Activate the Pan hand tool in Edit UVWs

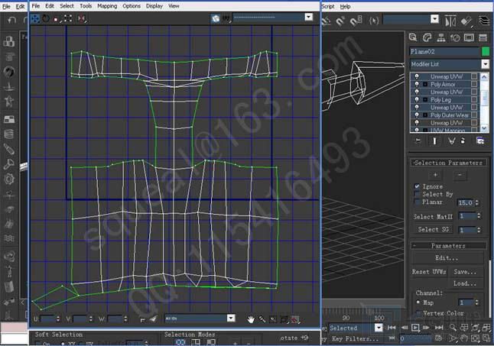pos(251,319)
